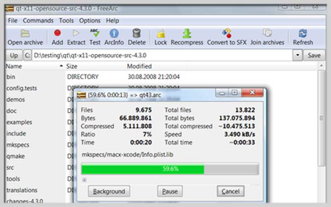Close the qt43.arc progress dialog
Screen dimensions: 331x207
click(x=252, y=93)
